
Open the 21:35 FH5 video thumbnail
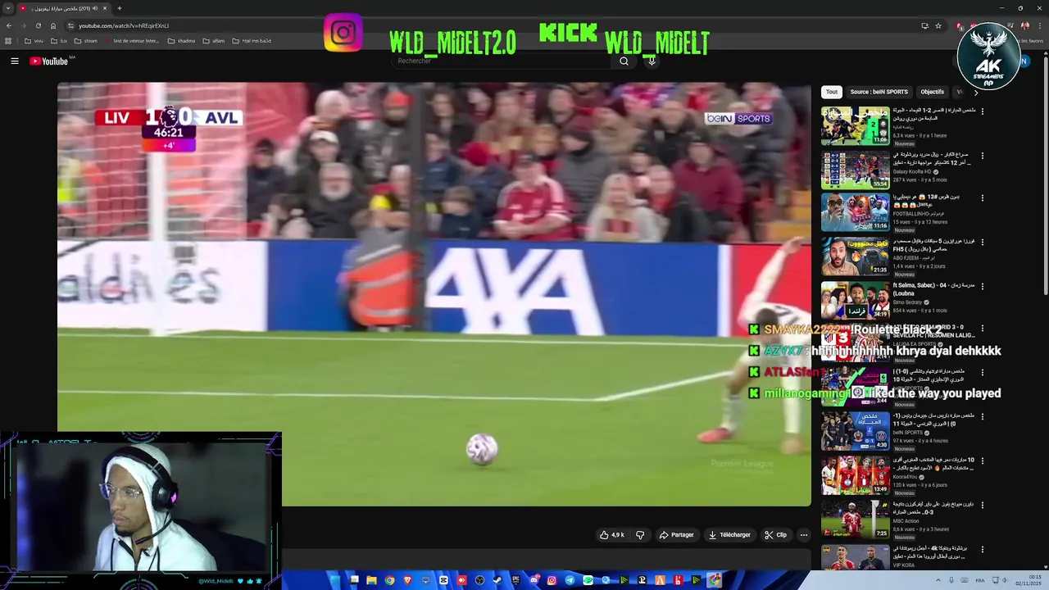point(855,257)
